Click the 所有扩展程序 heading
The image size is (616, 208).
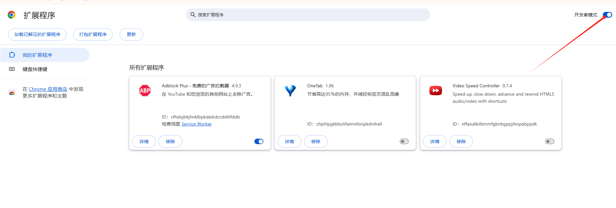[147, 68]
